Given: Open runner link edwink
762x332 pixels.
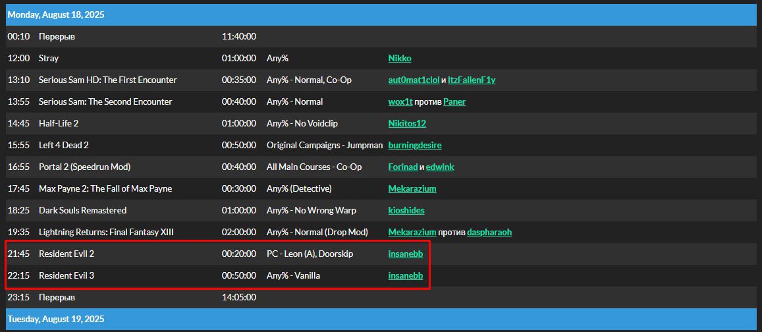Looking at the screenshot, I should tap(440, 167).
